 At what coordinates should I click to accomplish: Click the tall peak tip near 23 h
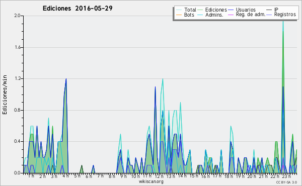283,21
